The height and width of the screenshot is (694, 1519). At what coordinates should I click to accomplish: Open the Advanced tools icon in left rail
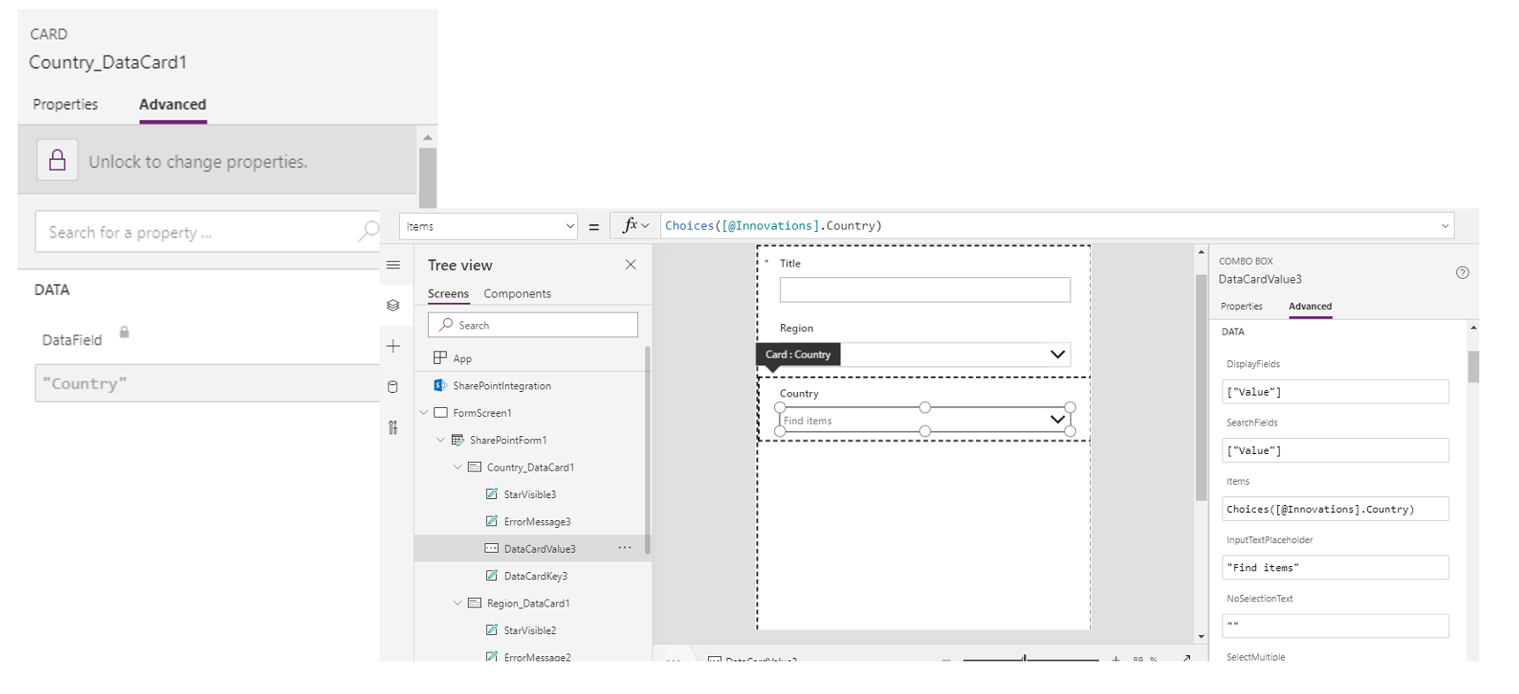[x=394, y=427]
